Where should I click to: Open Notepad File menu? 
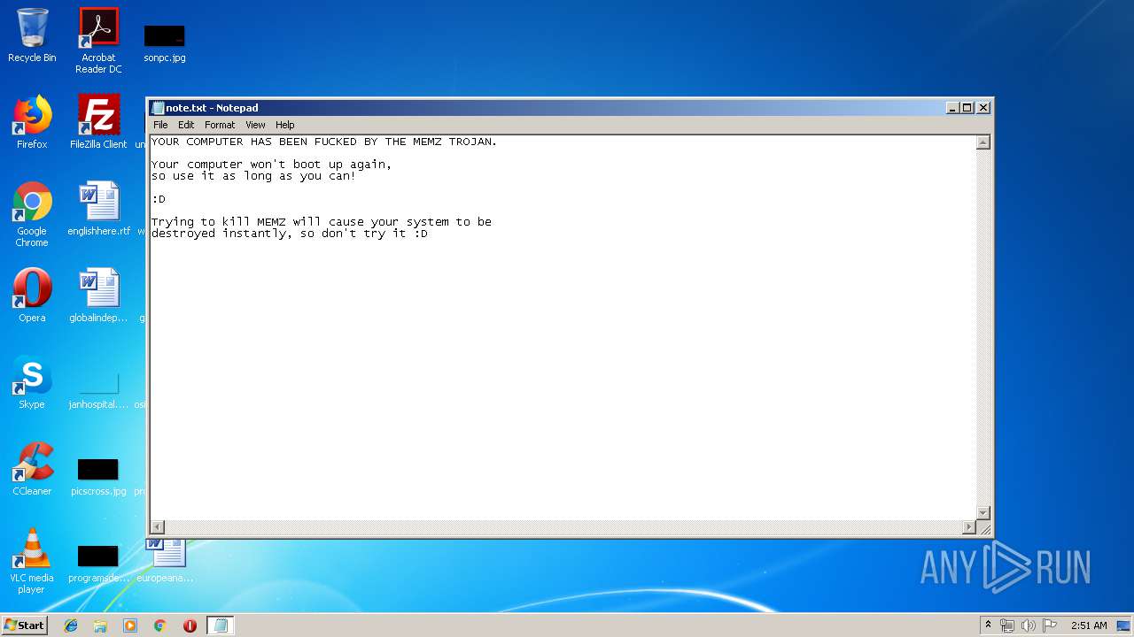click(x=160, y=125)
